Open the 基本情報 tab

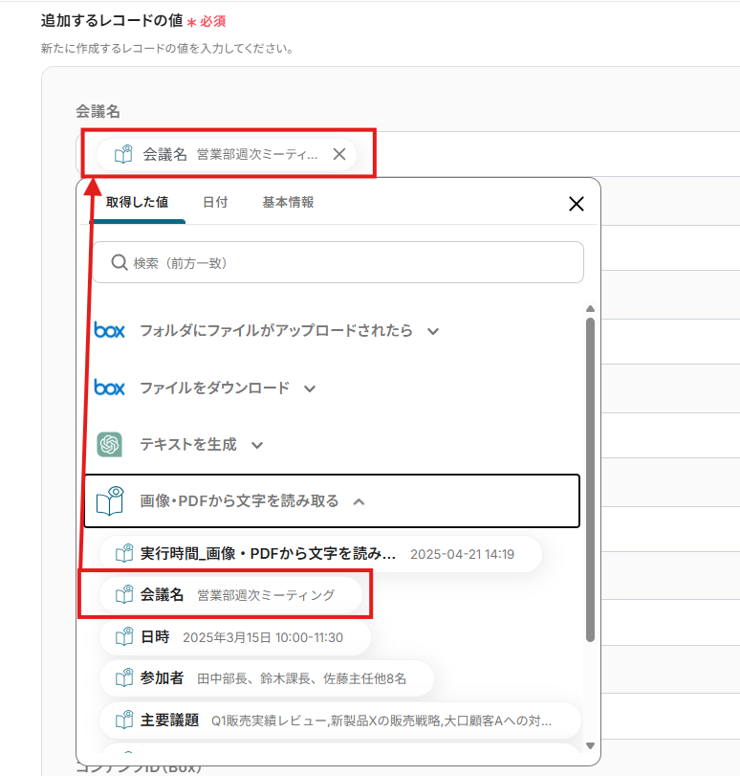coord(288,203)
